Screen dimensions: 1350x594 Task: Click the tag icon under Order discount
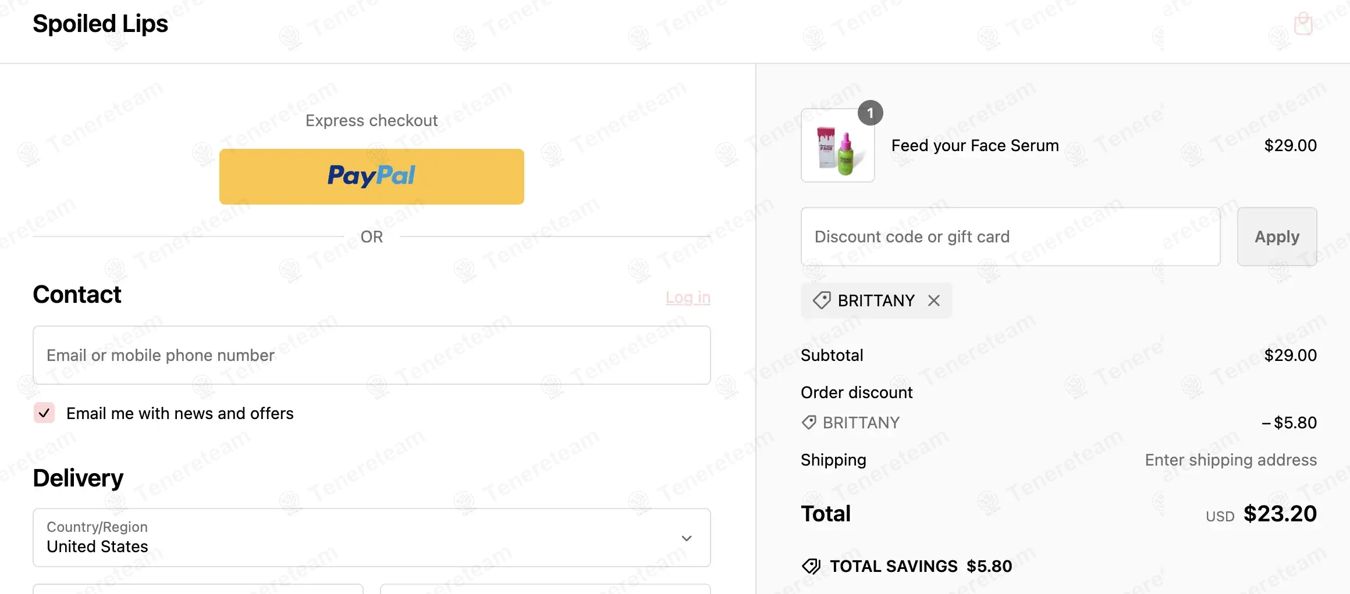coord(809,423)
